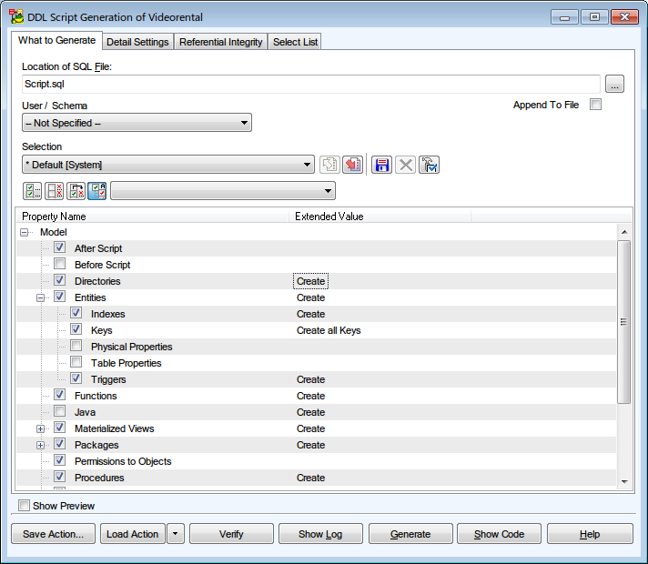
Task: Open the User / Schema dropdown
Action: tap(137, 123)
